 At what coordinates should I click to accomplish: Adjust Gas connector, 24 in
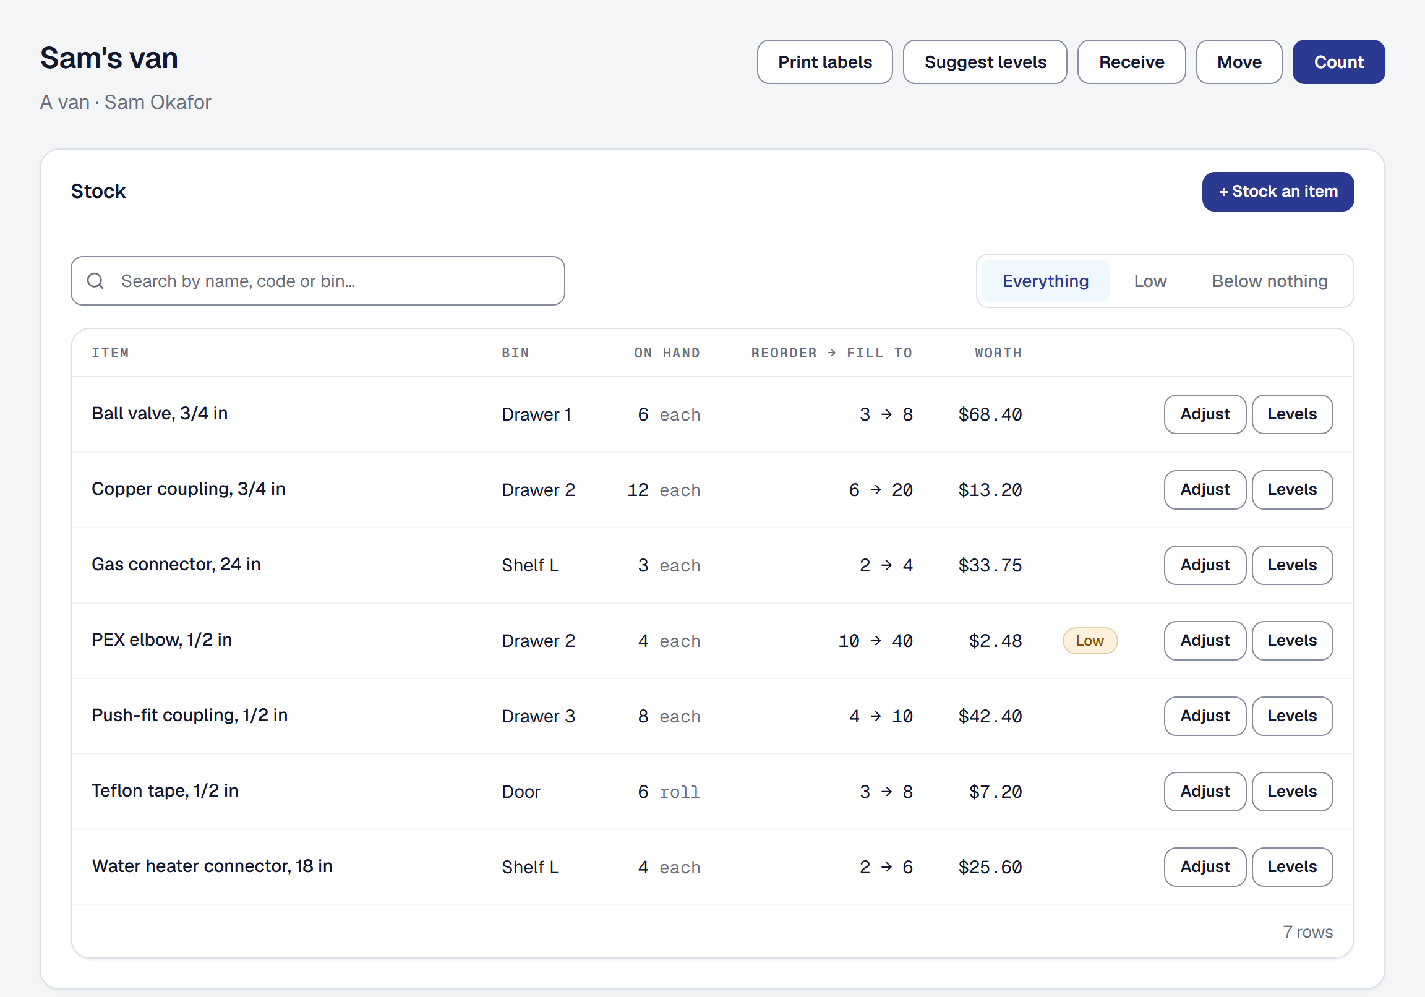[1204, 565]
